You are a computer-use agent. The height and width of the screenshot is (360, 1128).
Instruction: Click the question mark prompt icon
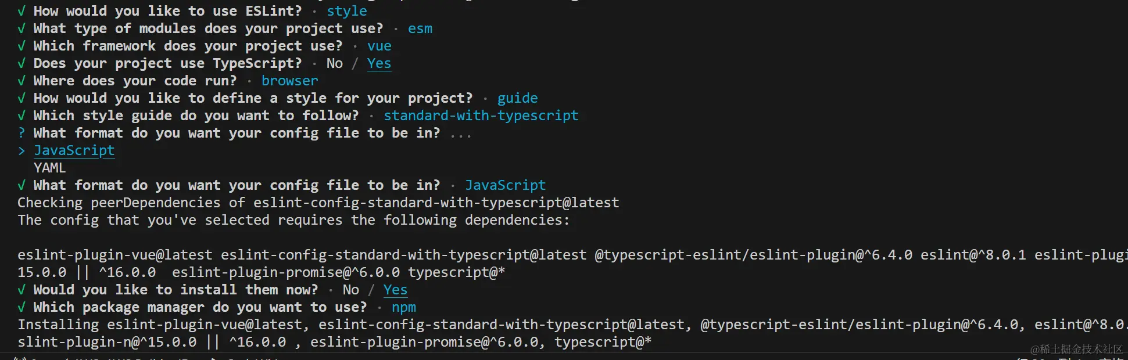pos(22,133)
